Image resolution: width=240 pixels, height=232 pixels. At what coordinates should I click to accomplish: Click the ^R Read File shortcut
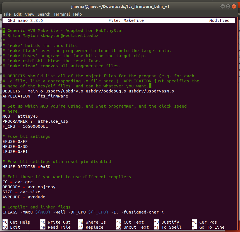[56, 227]
